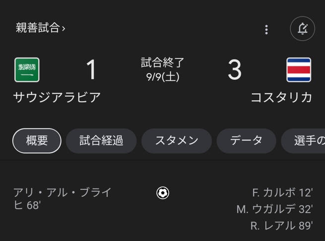Click the Costa Rica flag icon
The image size is (325, 241).
coord(299,70)
